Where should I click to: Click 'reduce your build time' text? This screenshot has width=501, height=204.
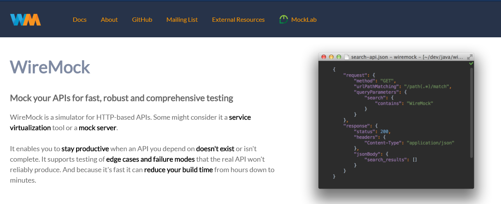[178, 169]
